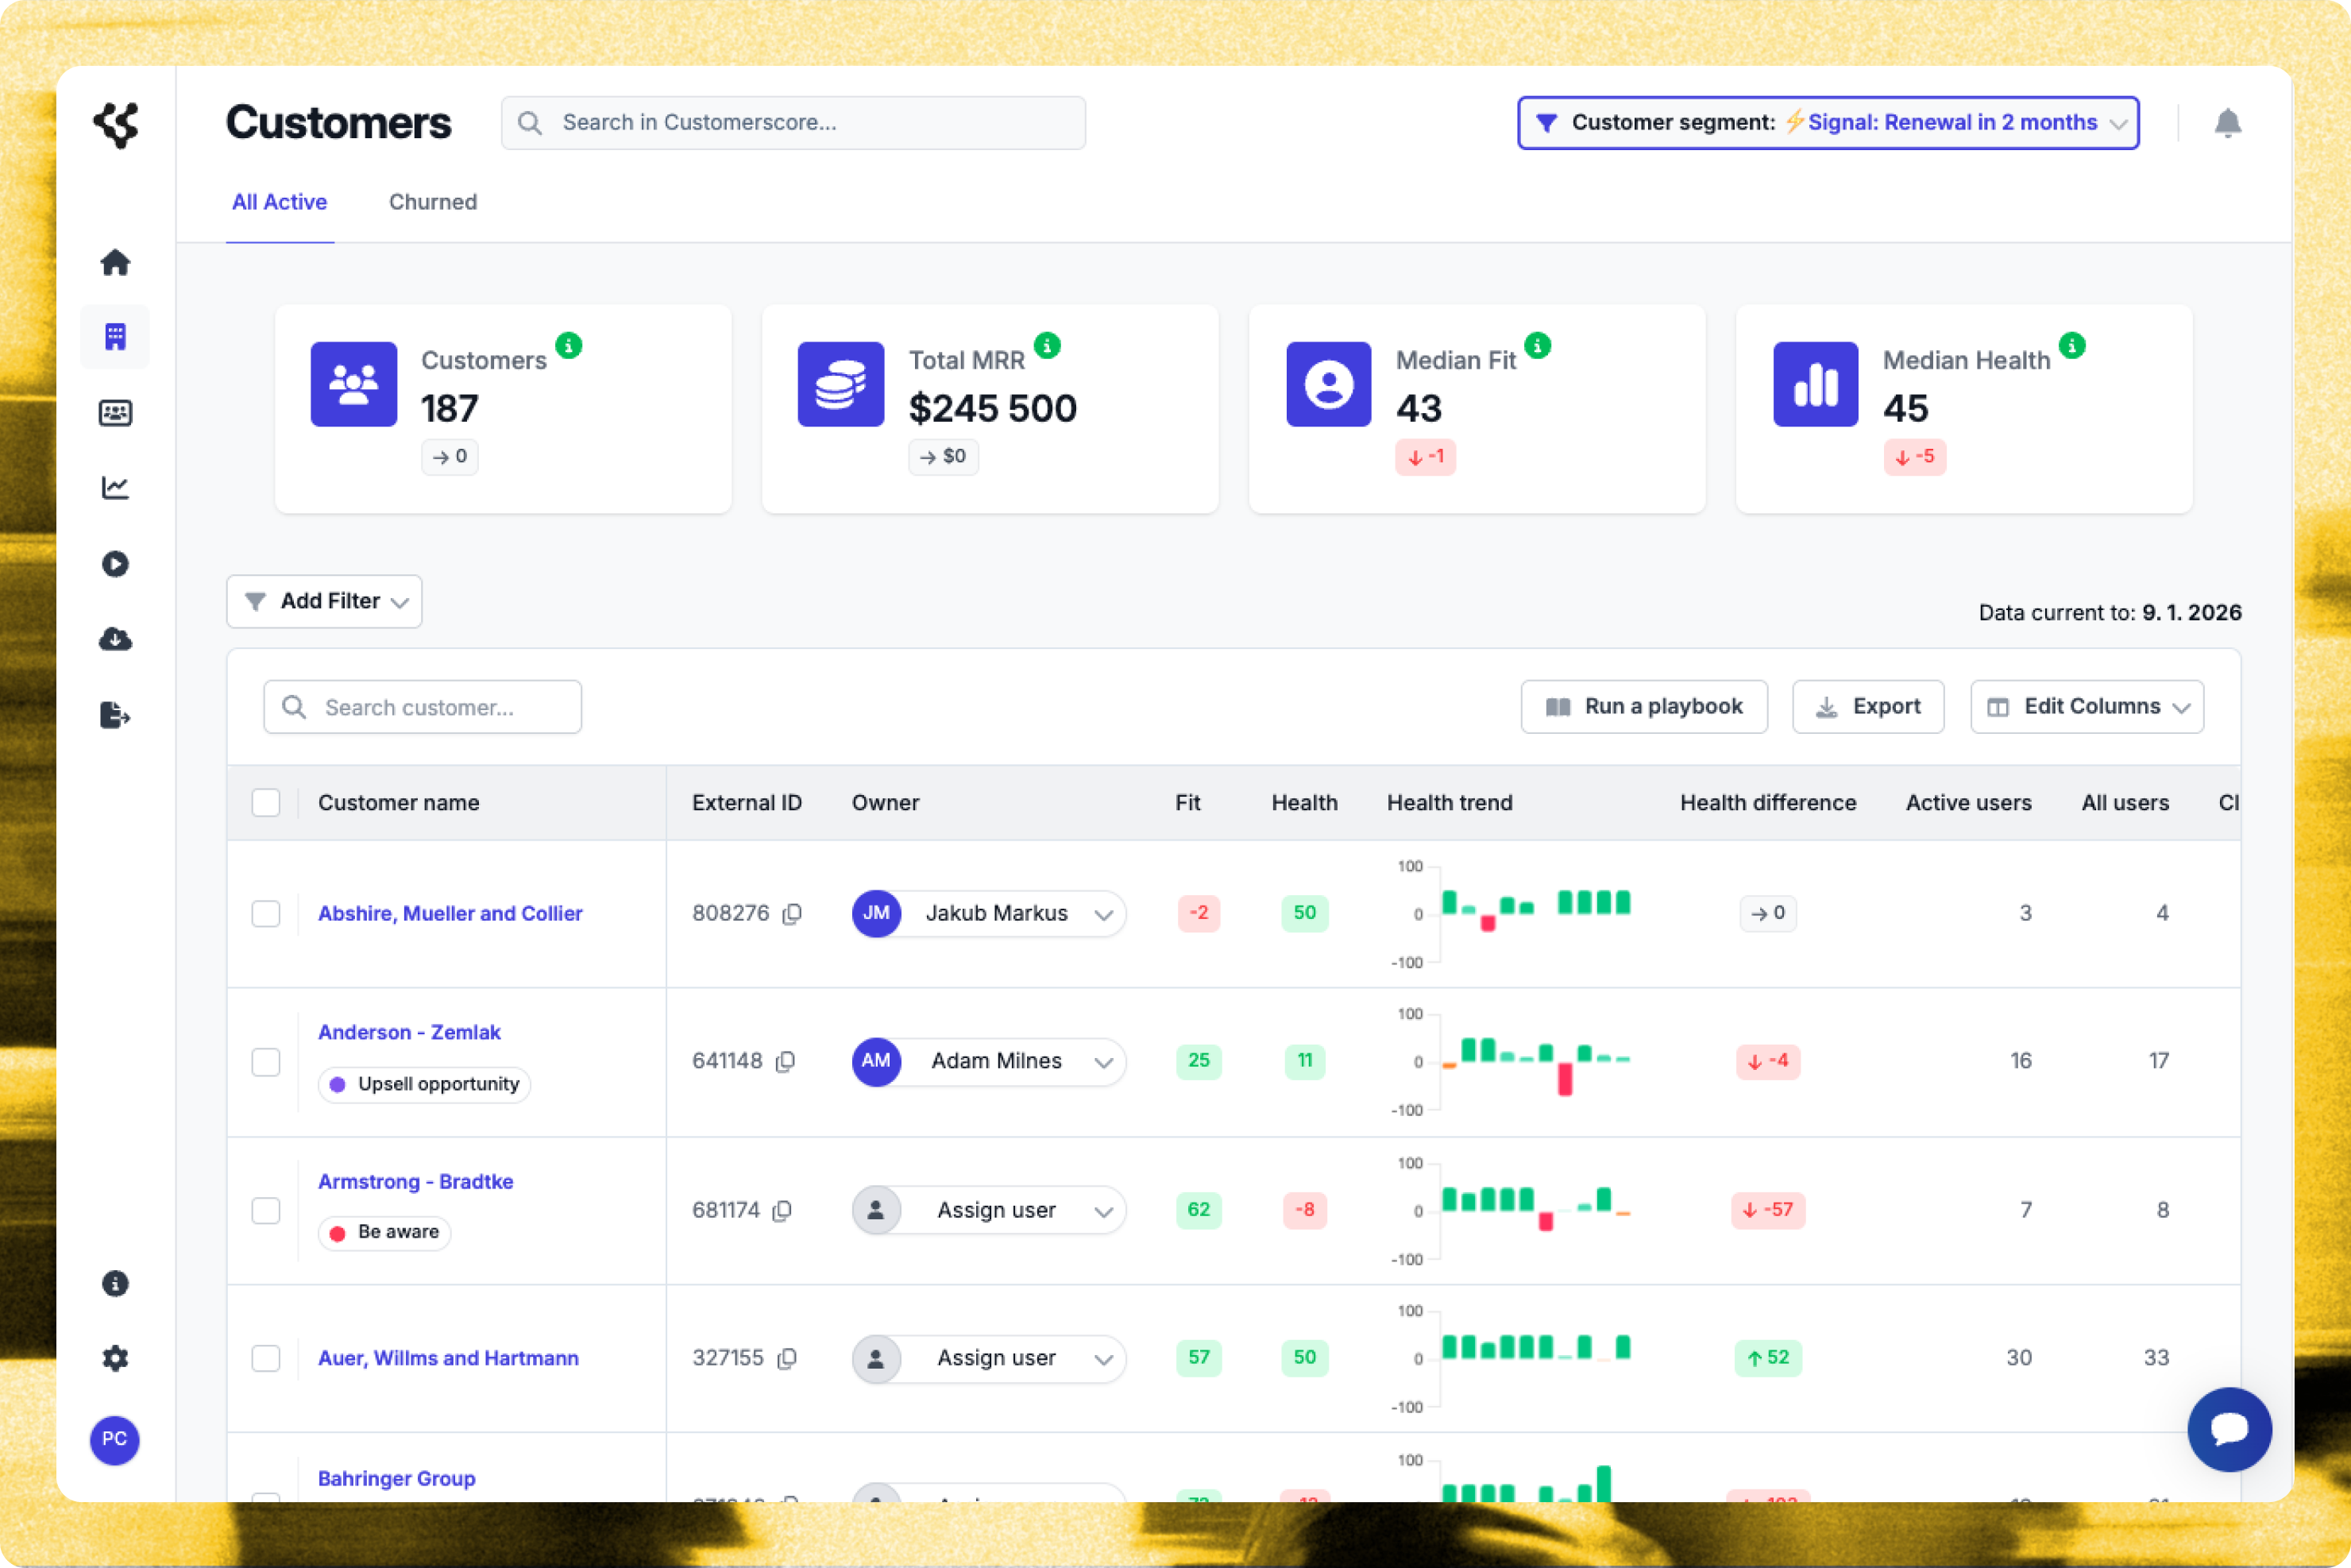Select the Armstrong - Bradtke row checkbox

(x=266, y=1210)
